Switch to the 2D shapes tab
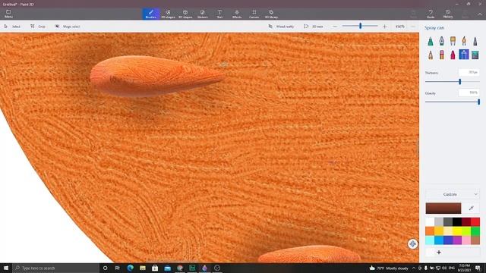Screen dimensions: 486x273 click(x=168, y=14)
